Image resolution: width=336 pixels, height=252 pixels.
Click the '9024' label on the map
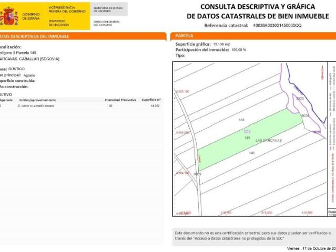[305, 115]
